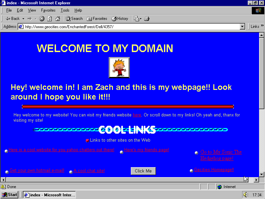Click the Stop loading icon

click(42, 19)
